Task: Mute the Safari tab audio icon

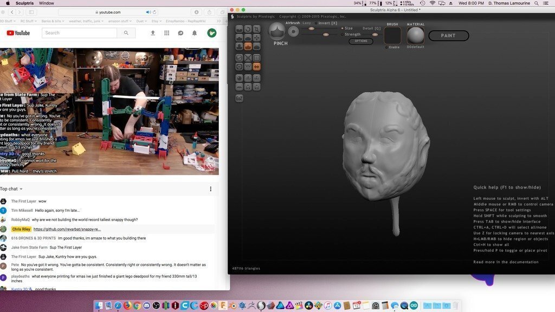Action: (149, 12)
